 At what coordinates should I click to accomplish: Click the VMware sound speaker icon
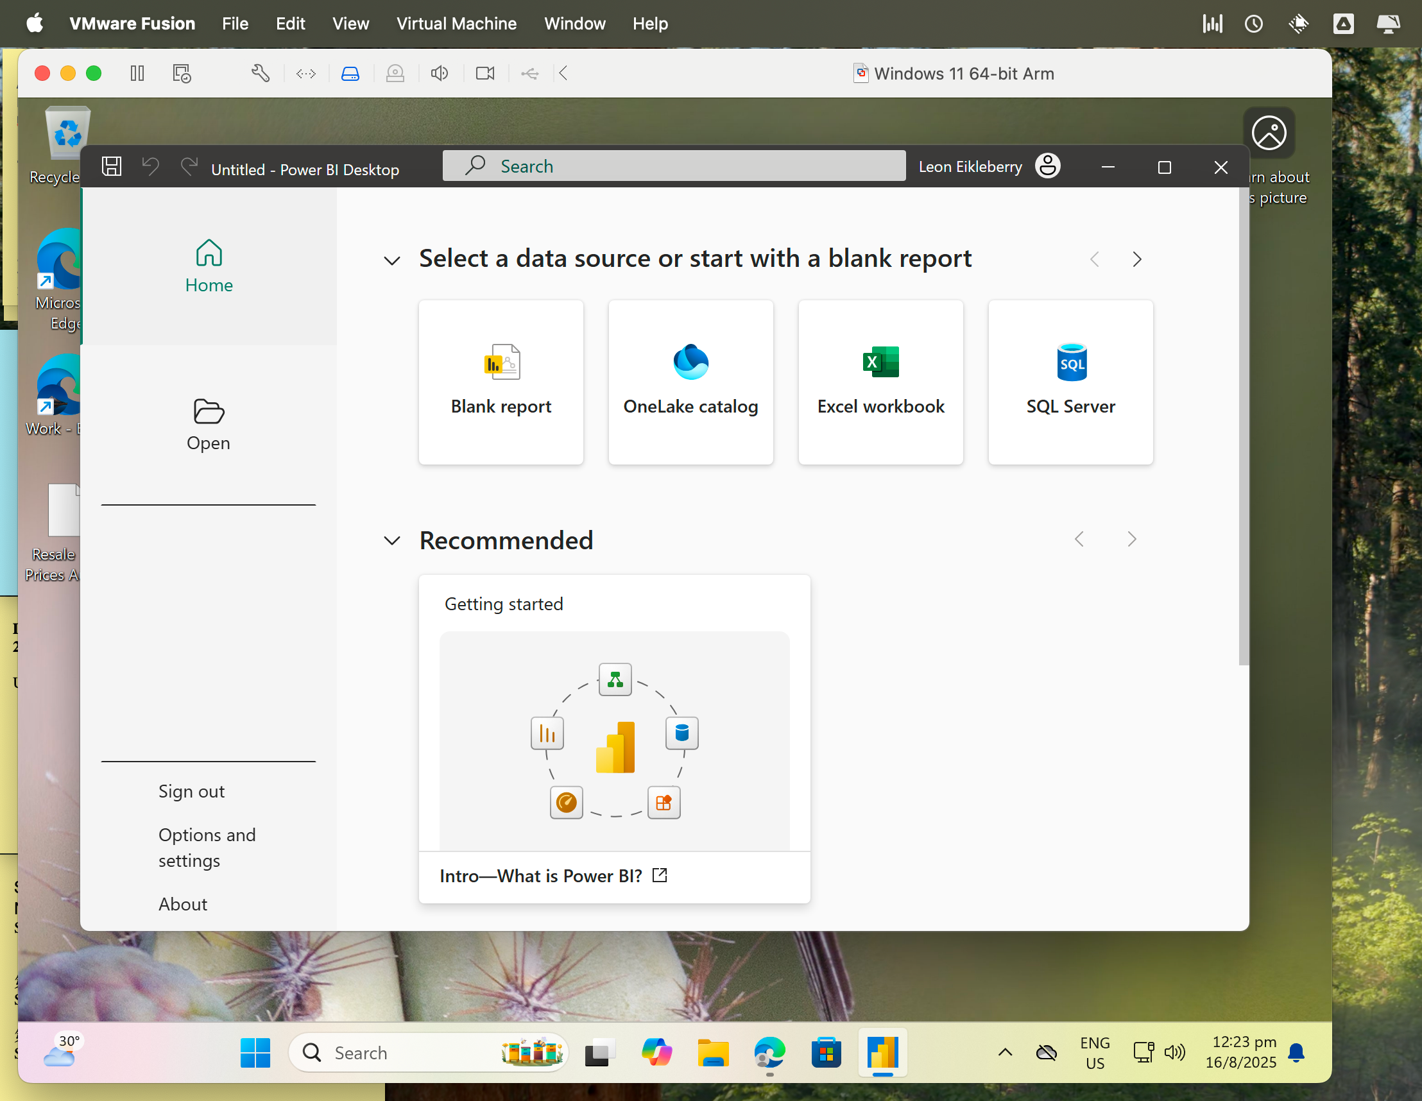point(440,73)
